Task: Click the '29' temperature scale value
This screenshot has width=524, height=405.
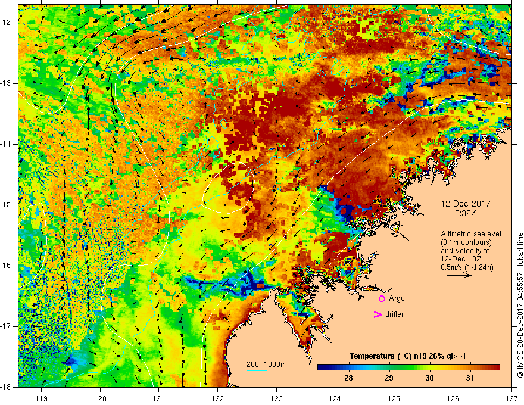Action: tap(389, 378)
